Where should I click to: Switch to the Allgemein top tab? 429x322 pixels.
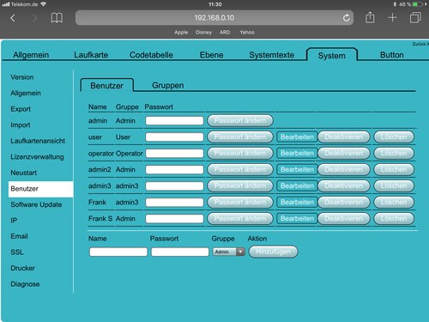click(x=31, y=55)
